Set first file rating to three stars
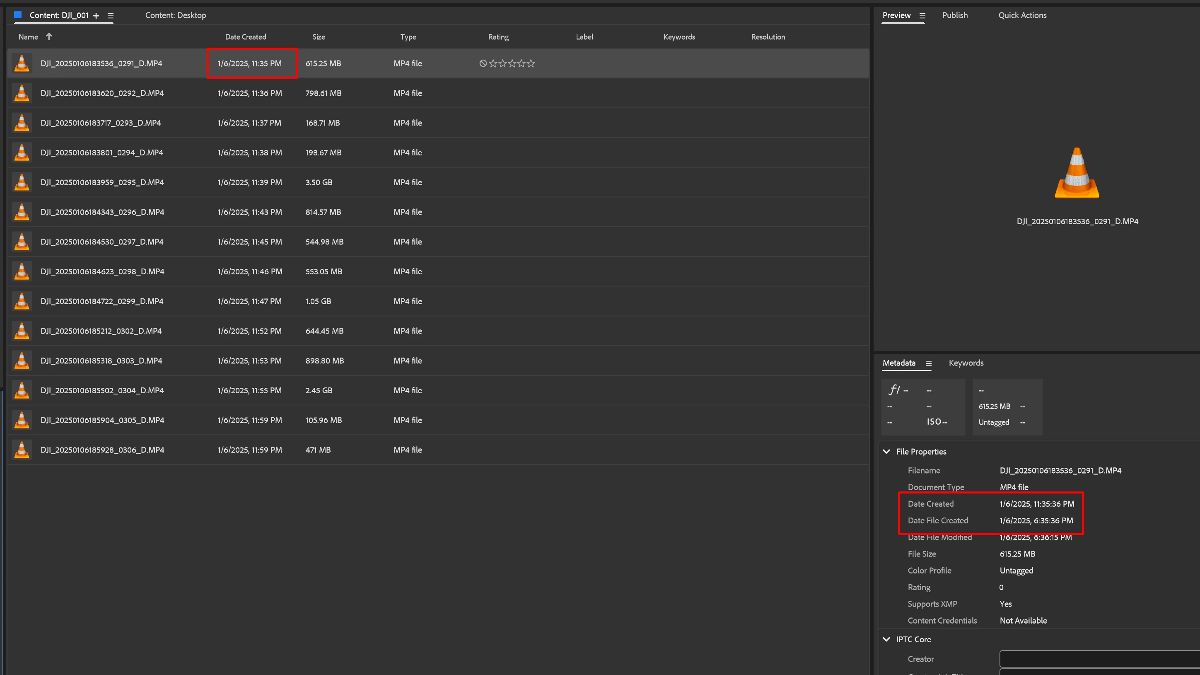 512,63
